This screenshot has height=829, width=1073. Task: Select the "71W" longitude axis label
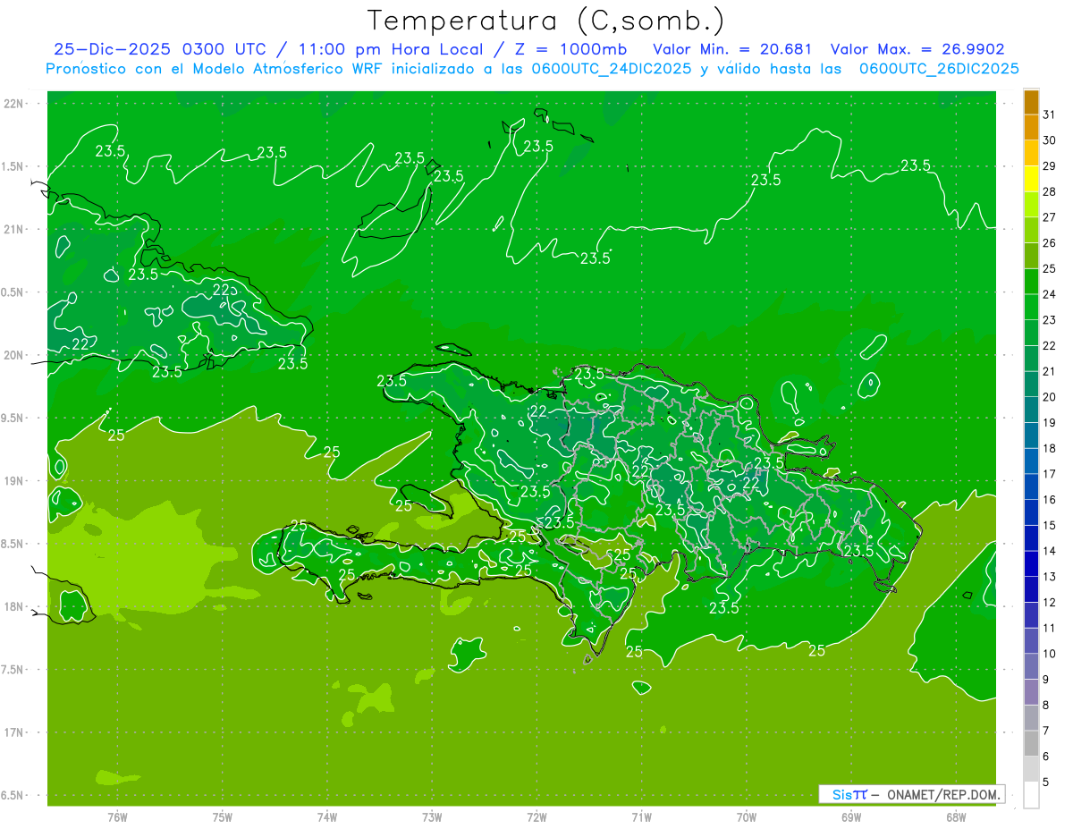coord(641,817)
